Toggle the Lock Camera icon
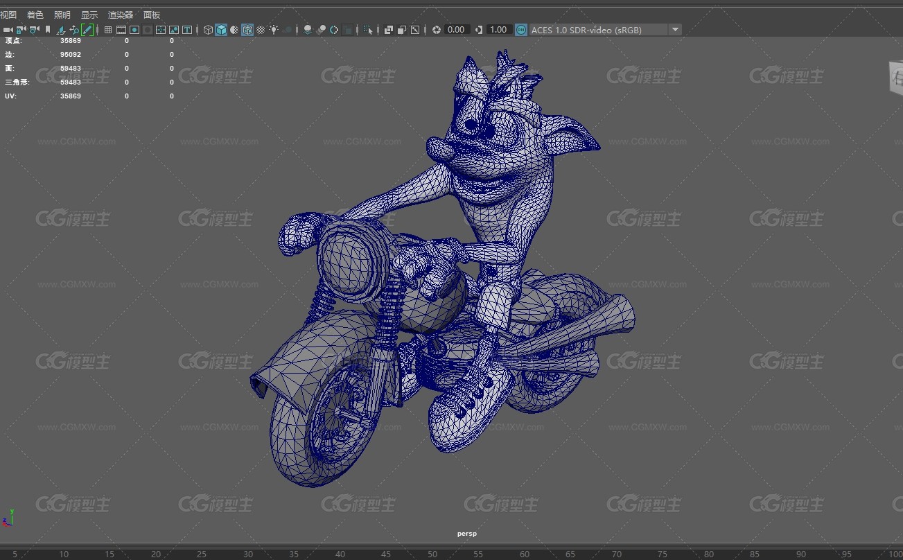This screenshot has width=903, height=560. click(x=21, y=30)
